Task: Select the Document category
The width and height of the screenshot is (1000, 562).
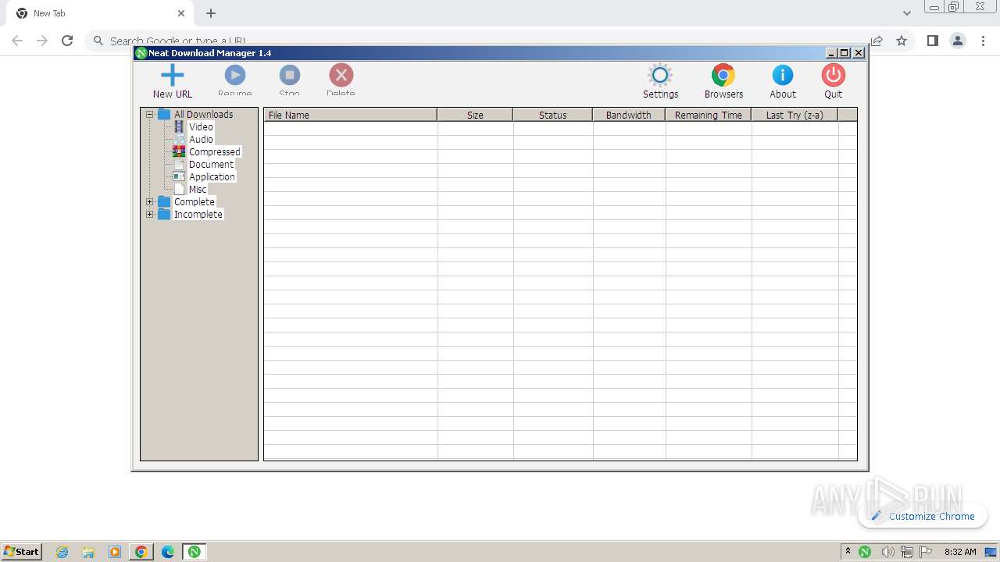Action: click(211, 164)
